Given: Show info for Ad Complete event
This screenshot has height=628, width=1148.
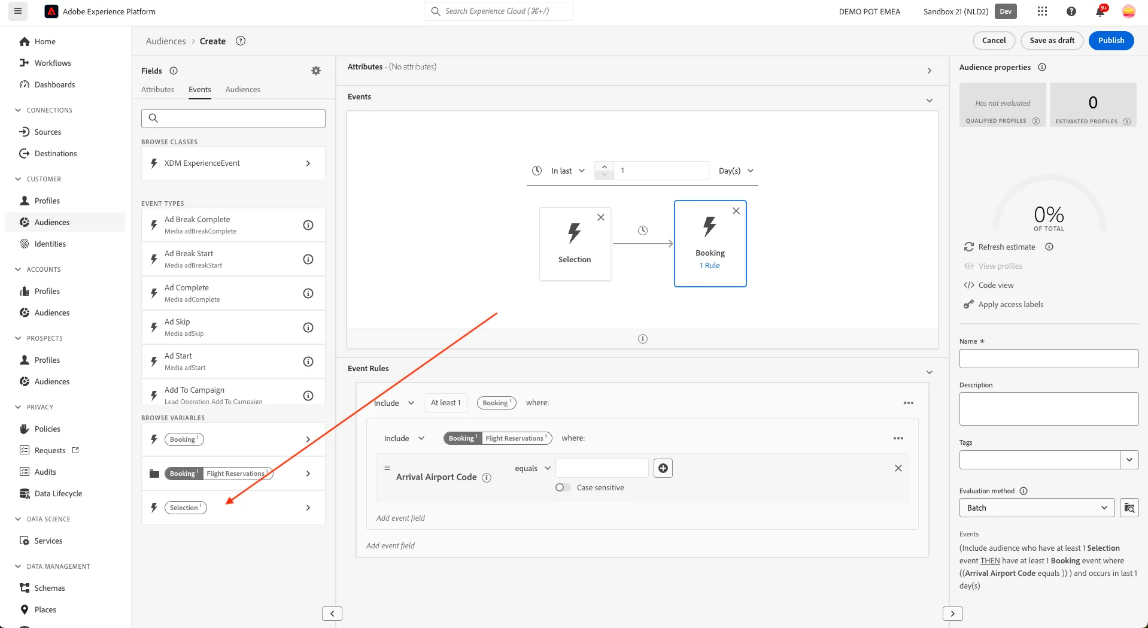Looking at the screenshot, I should [x=308, y=293].
